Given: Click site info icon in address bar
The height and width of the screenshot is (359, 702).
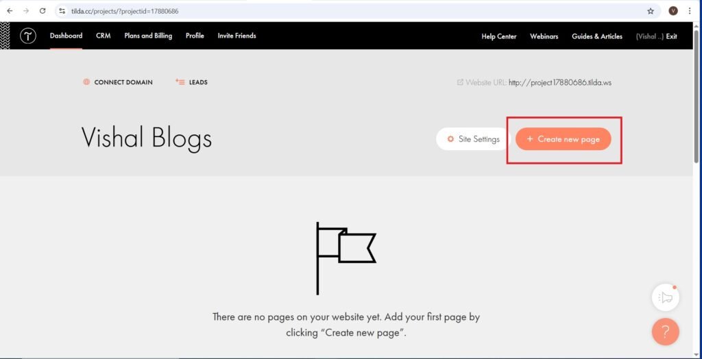Looking at the screenshot, I should click(x=62, y=11).
